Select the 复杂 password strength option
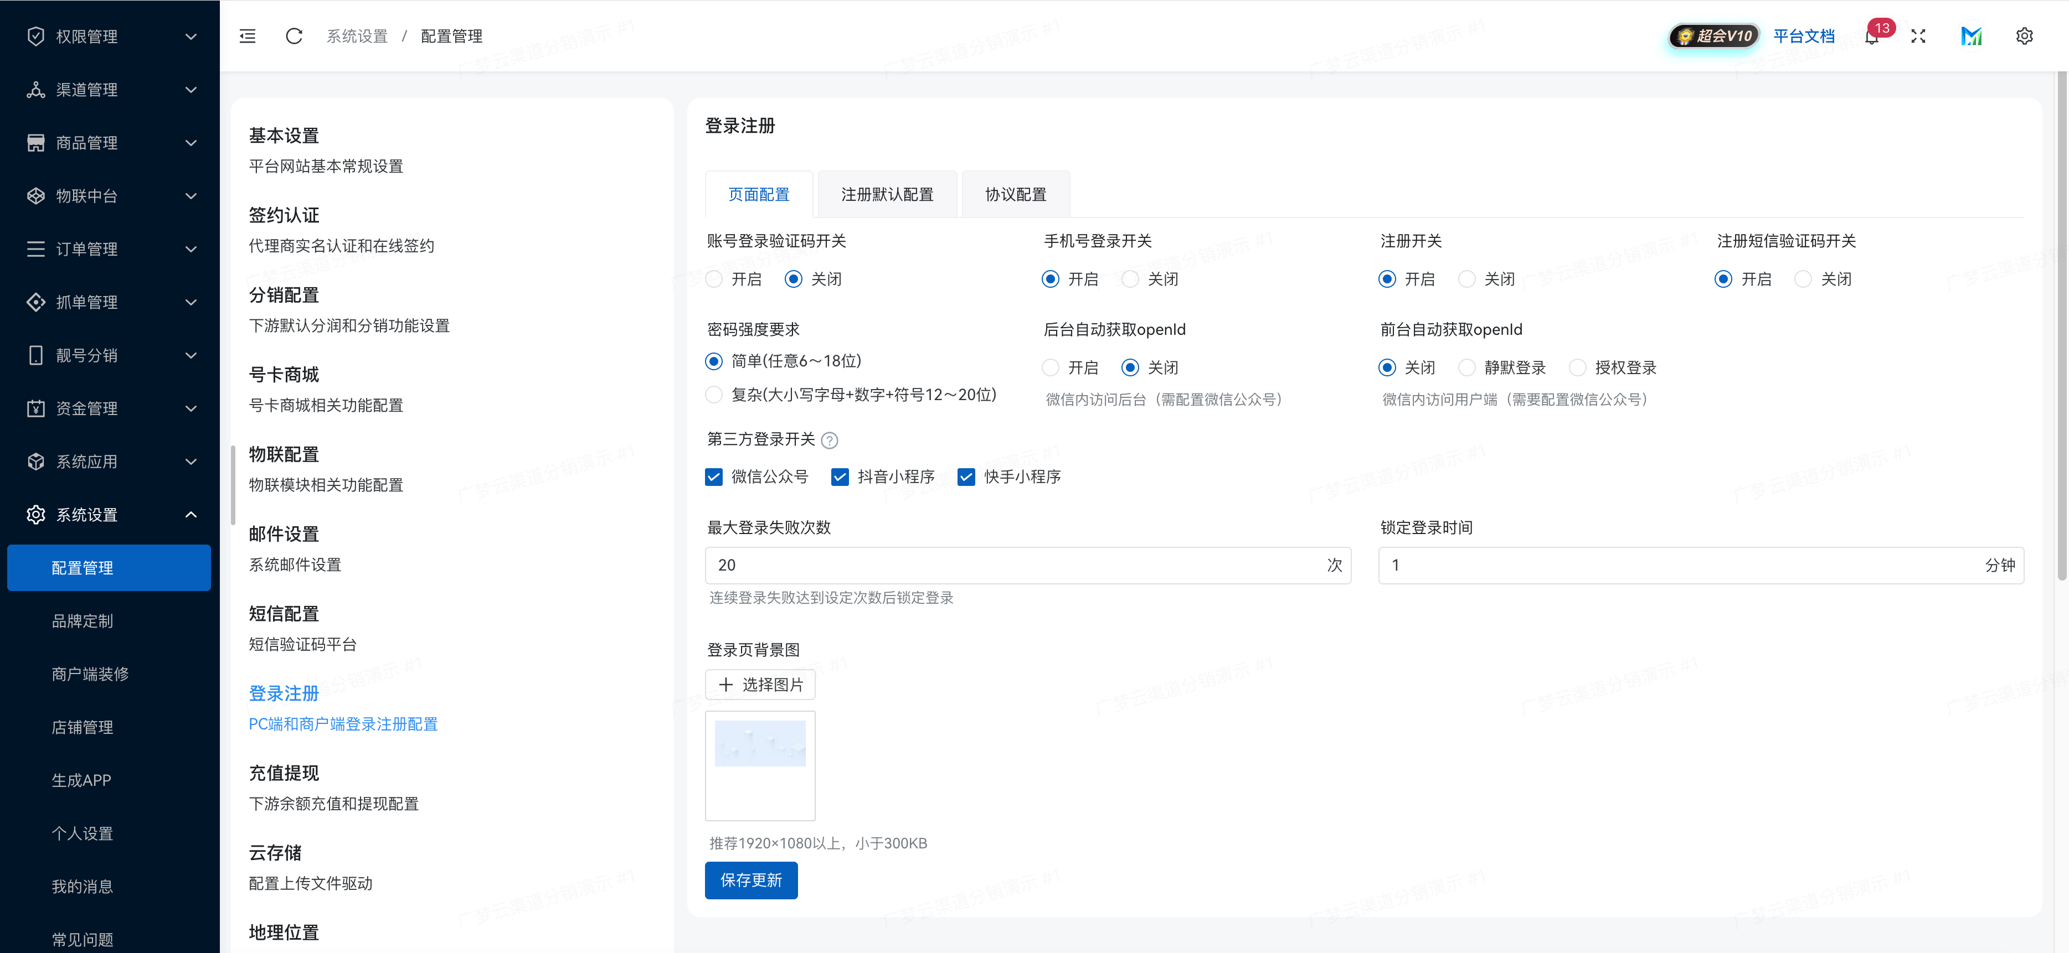Image resolution: width=2069 pixels, height=953 pixels. point(714,395)
